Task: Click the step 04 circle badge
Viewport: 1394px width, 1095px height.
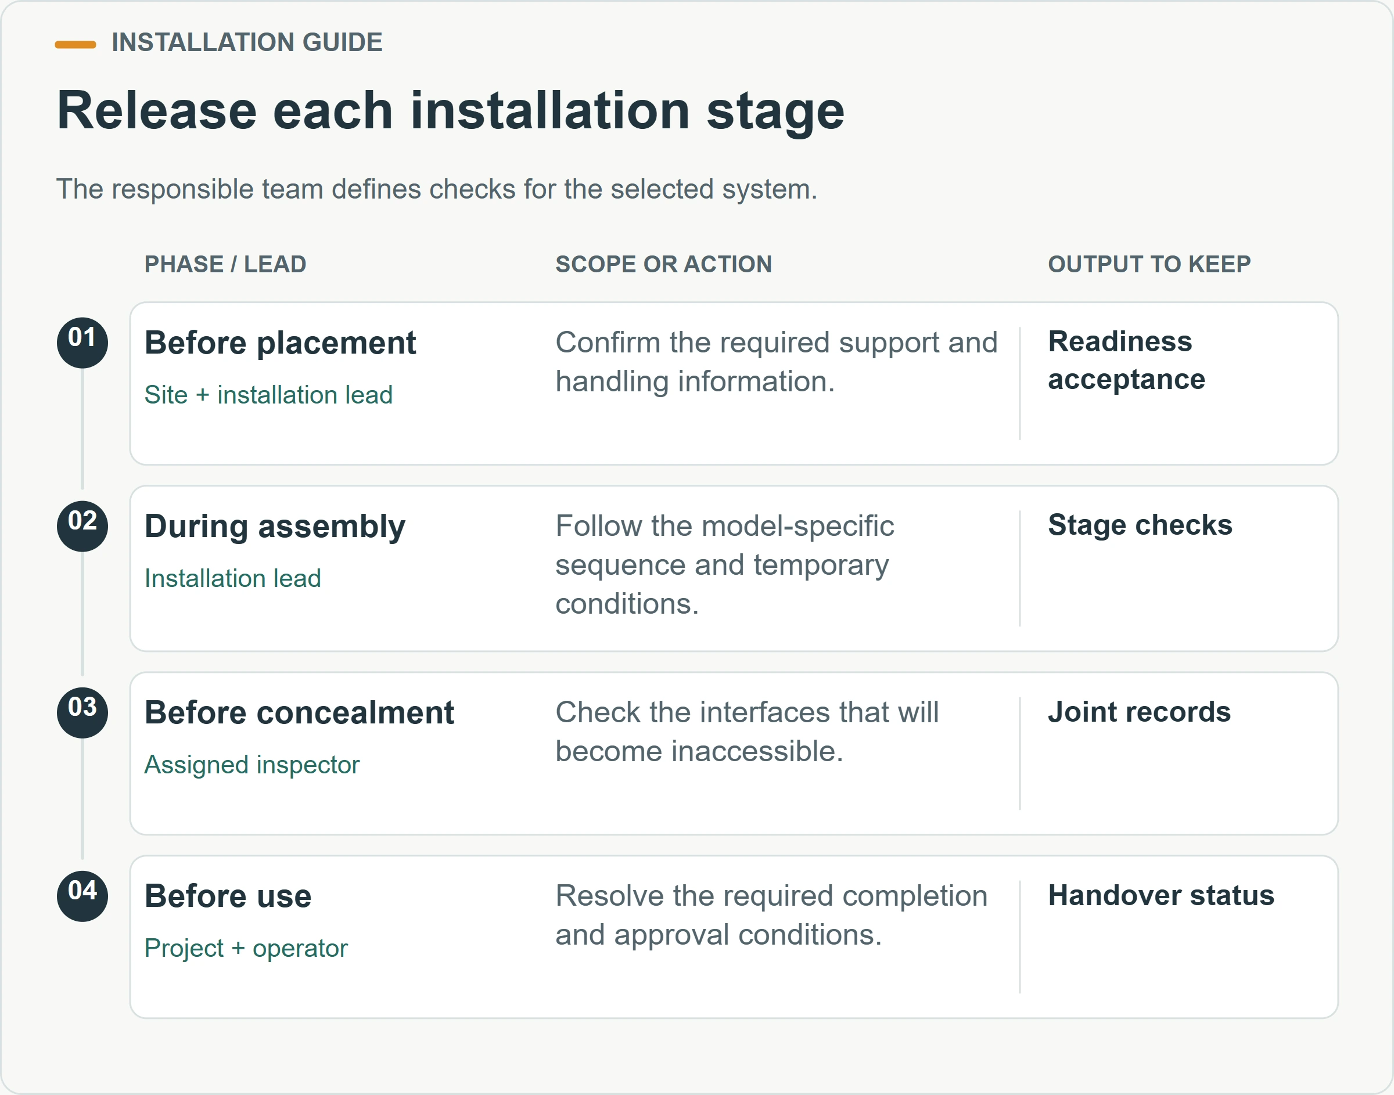Action: [x=82, y=896]
